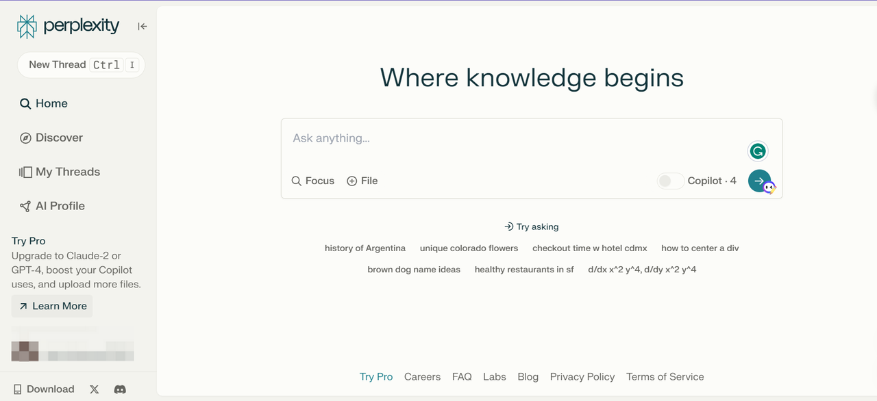Open the Discord link icon
The image size is (877, 401).
[x=120, y=389]
